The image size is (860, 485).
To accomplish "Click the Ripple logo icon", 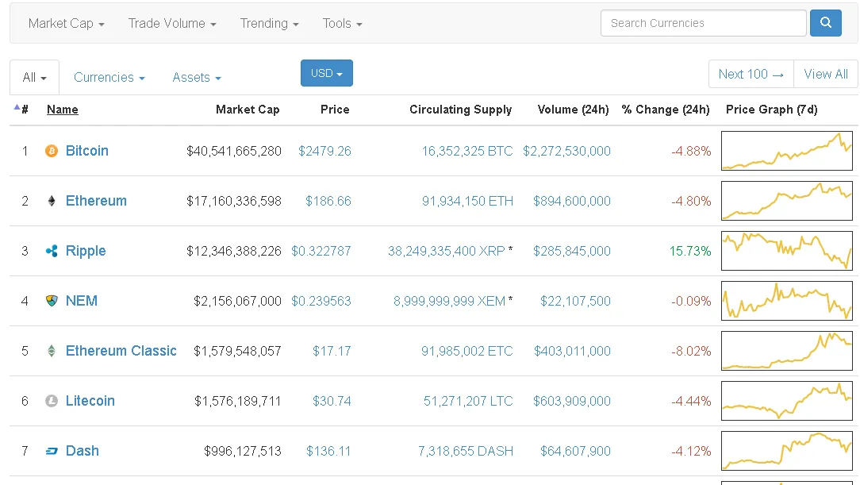I will coord(52,252).
